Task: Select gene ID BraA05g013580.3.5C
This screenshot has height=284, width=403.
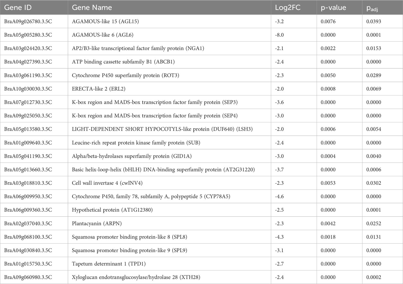Action: coord(28,129)
